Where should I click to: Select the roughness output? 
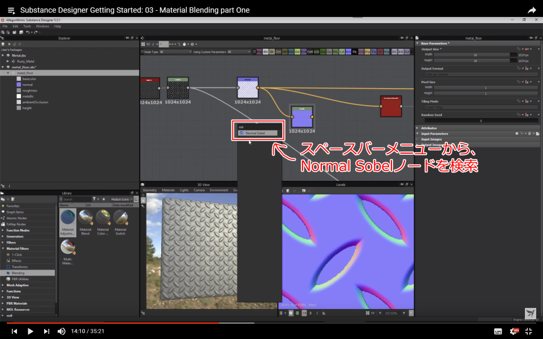pos(29,90)
